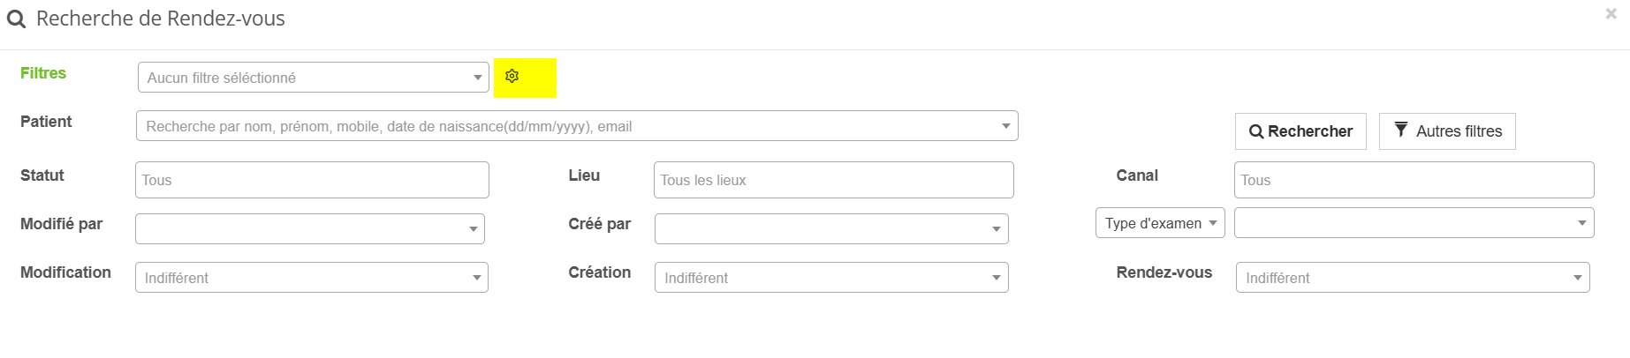Open the Rendez-vous date dropdown

point(1412,278)
